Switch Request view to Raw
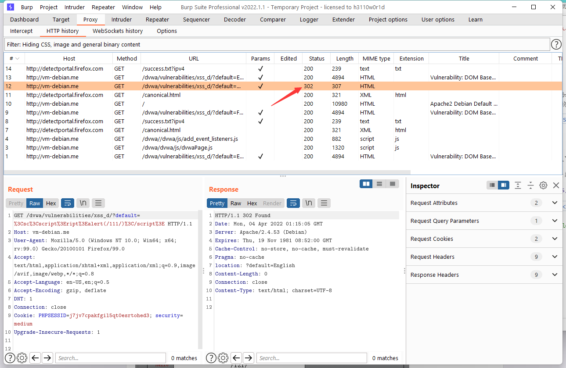 coord(35,203)
